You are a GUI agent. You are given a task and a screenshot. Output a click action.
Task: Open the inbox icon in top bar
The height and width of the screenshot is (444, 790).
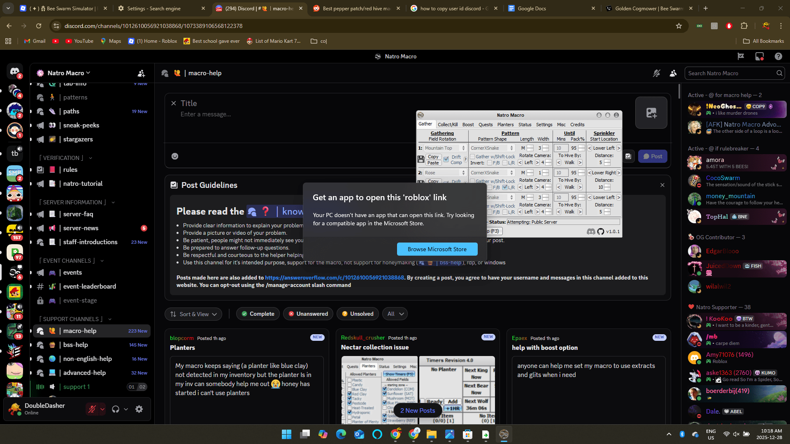[x=760, y=56]
